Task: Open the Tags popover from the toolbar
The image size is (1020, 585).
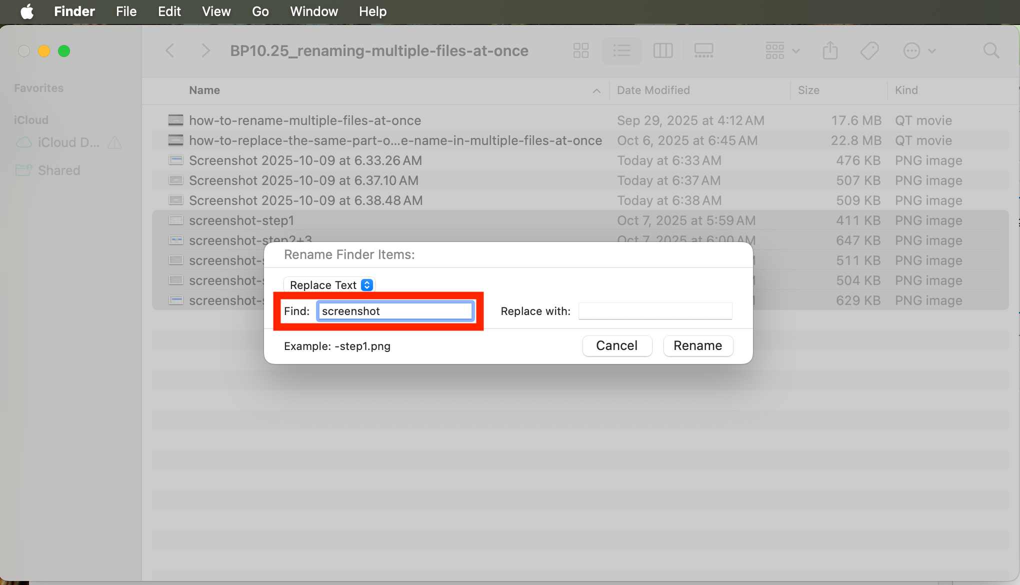Action: pos(870,50)
